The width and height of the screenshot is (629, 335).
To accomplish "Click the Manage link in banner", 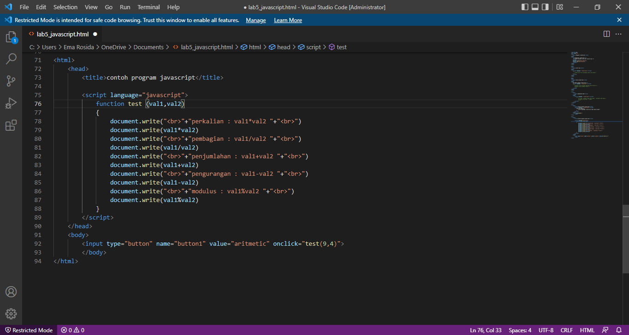I will pos(256,20).
